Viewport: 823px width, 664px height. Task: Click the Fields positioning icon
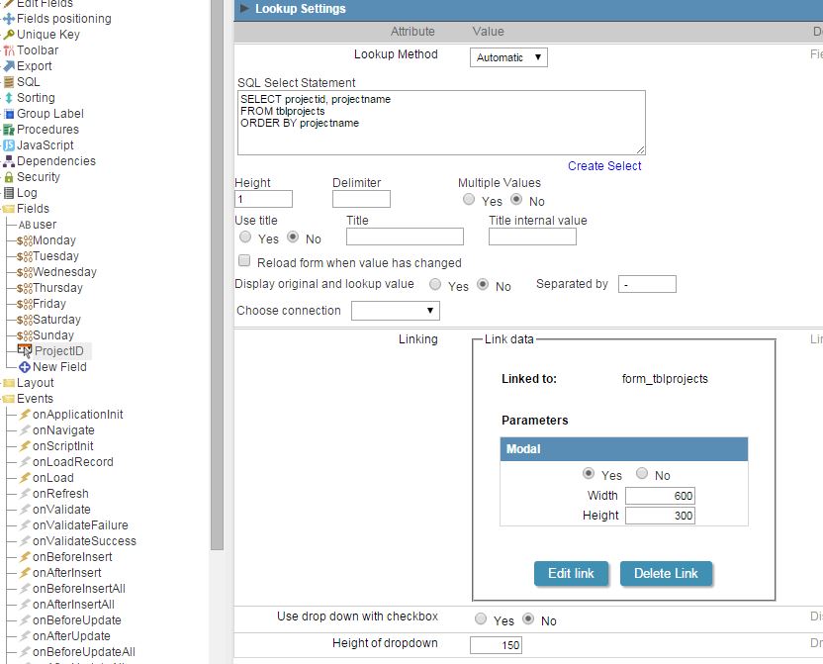click(x=8, y=19)
